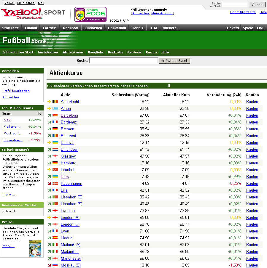
Task: Open the Lille stock link
Action: 64,190
